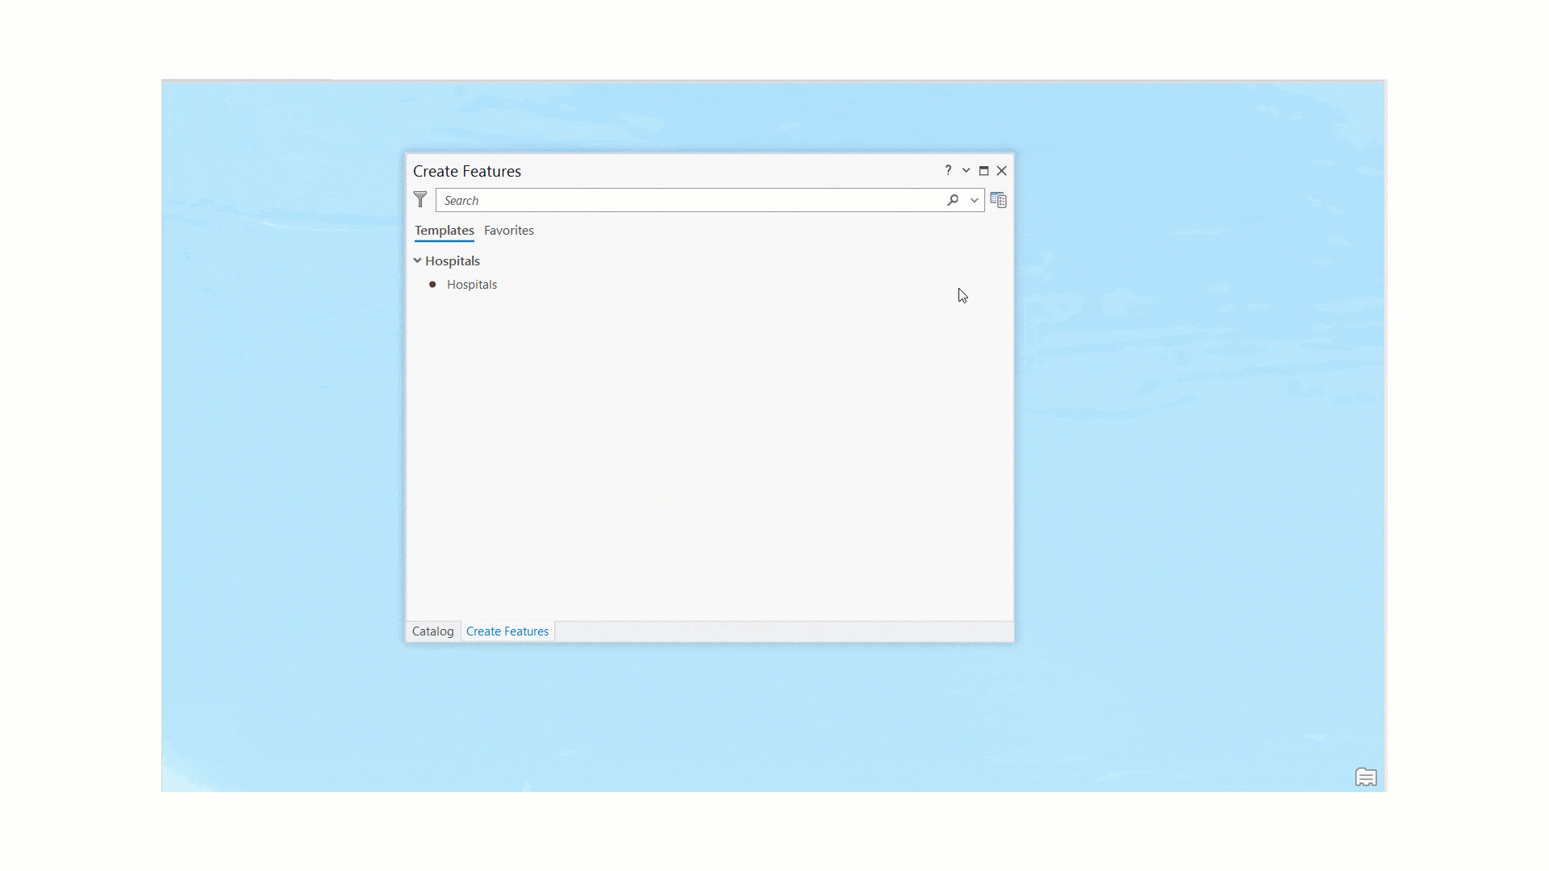Enable a Favorites toggle for Hospitals
The height and width of the screenshot is (871, 1549).
pos(507,230)
